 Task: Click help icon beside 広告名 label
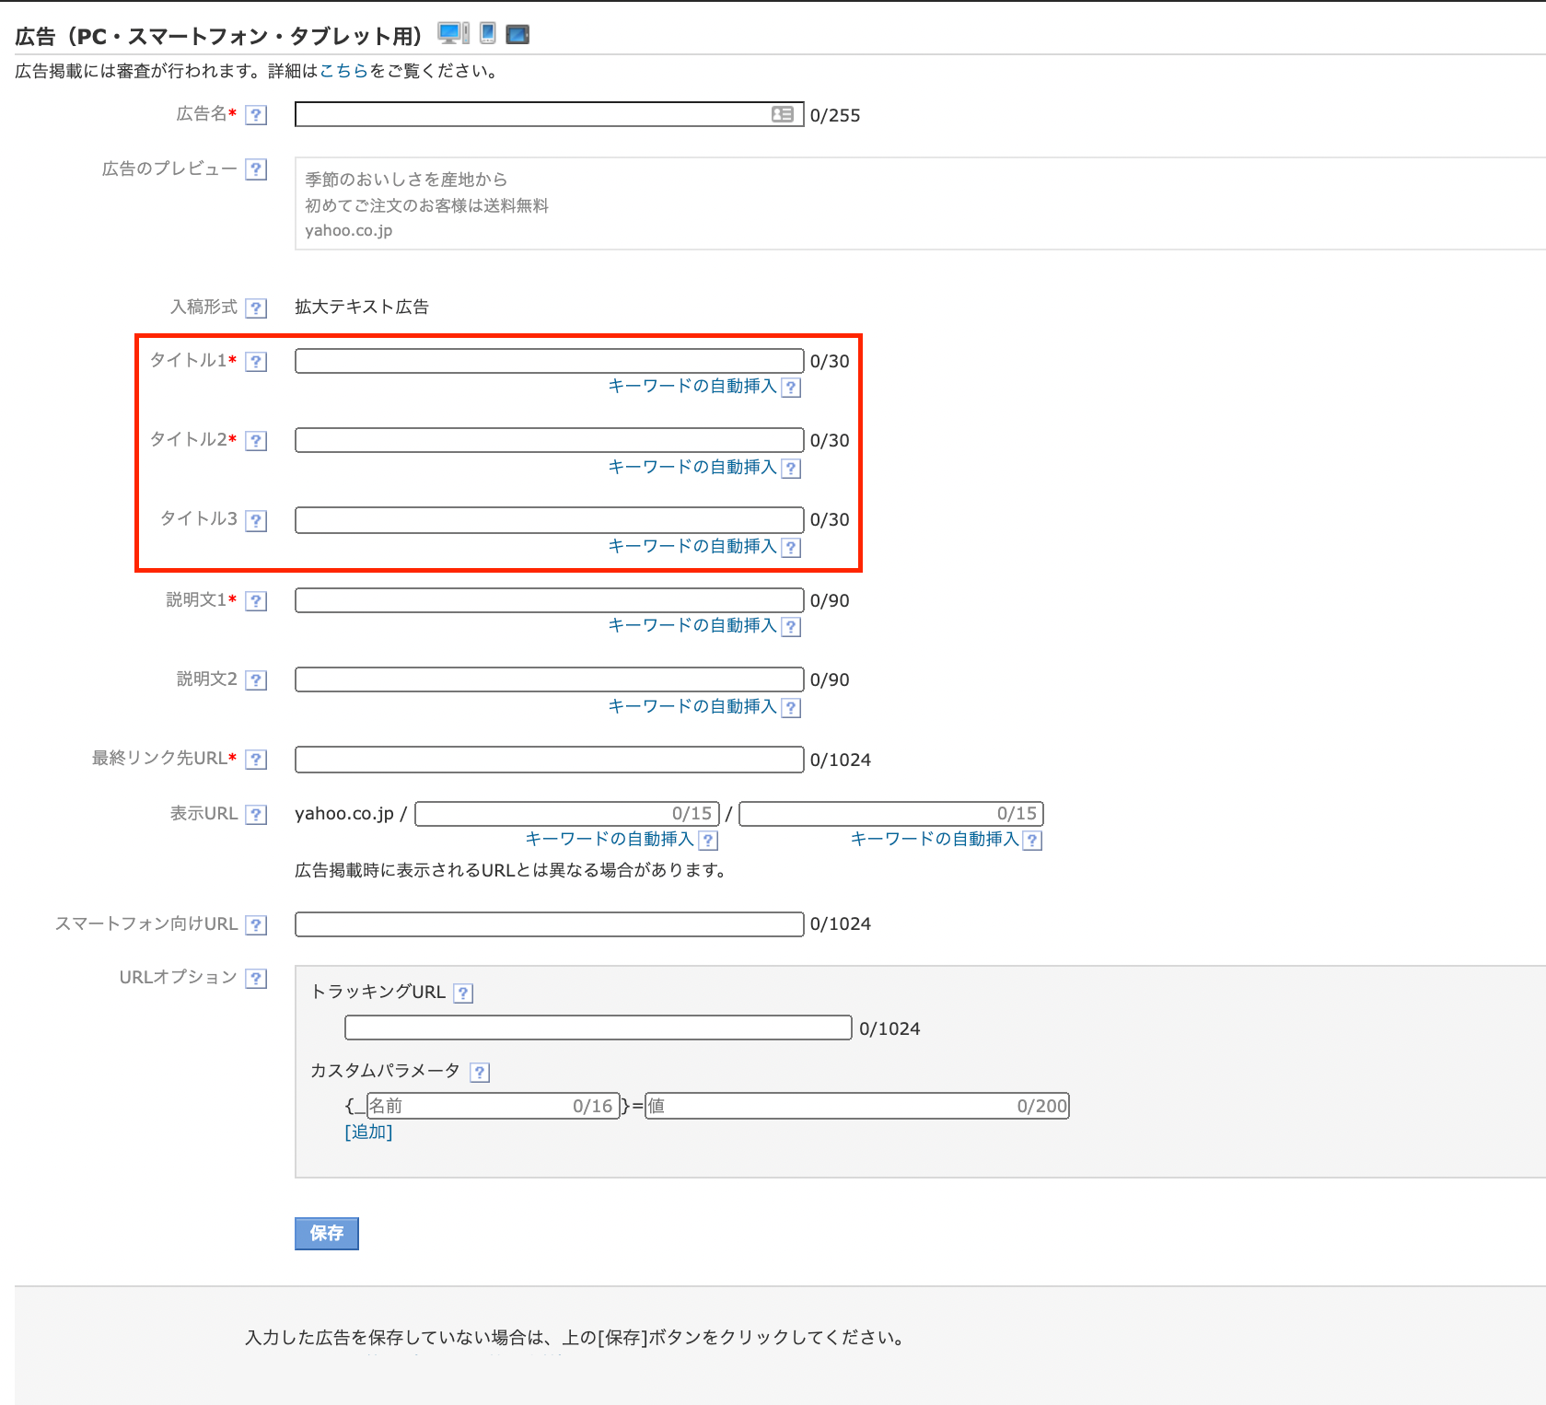click(257, 115)
